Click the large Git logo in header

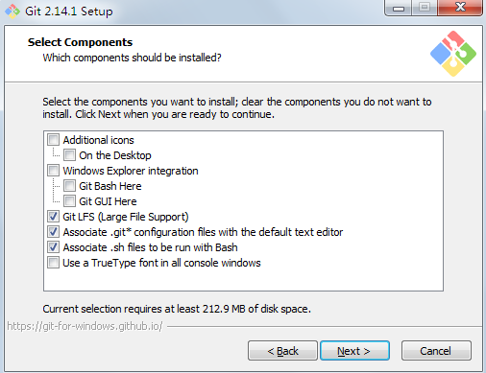[453, 54]
